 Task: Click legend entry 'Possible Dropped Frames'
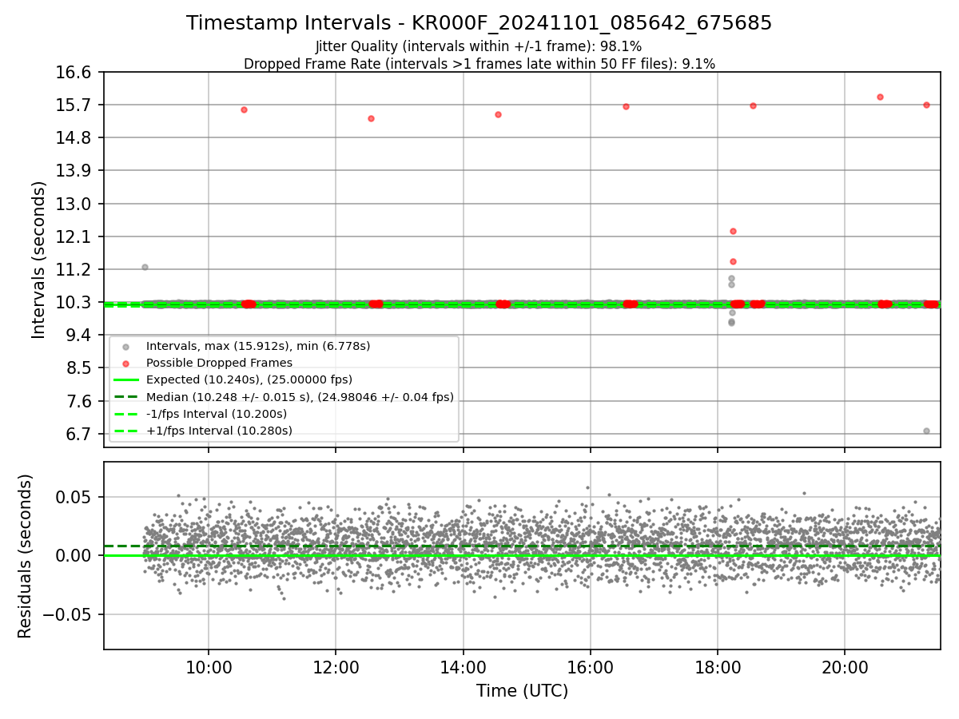[x=219, y=363]
